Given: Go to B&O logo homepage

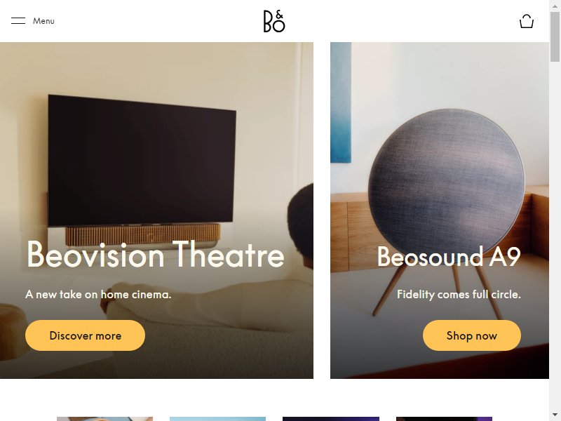Looking at the screenshot, I should 274,21.
